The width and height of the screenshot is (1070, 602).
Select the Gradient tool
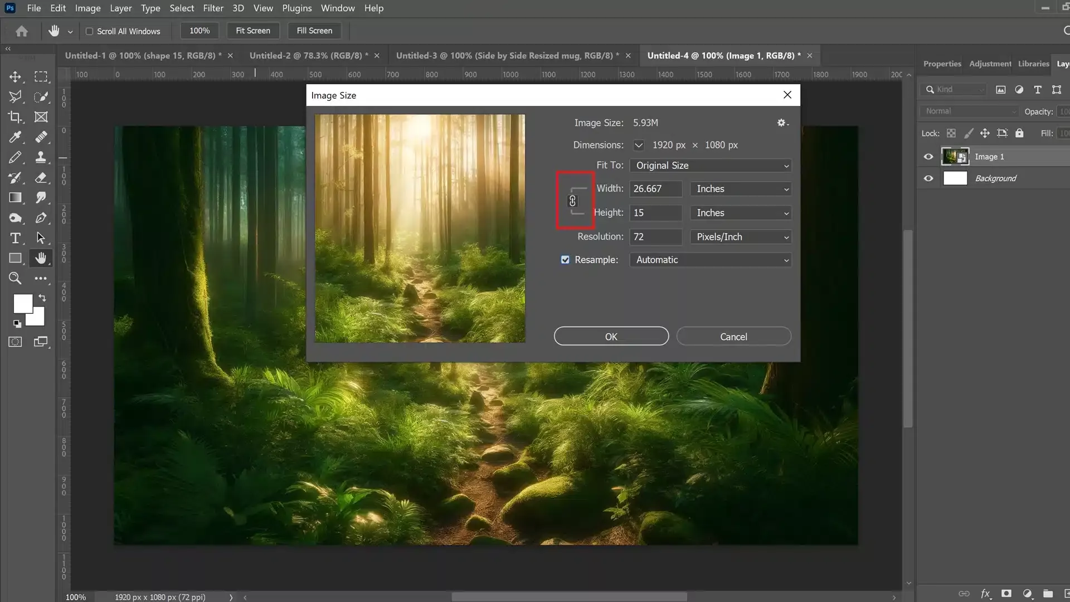[x=15, y=198]
